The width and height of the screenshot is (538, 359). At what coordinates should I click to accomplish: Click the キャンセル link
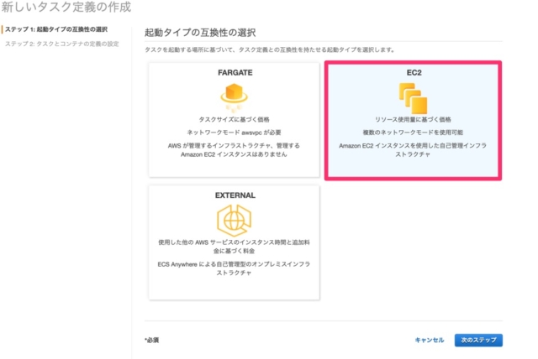(430, 341)
